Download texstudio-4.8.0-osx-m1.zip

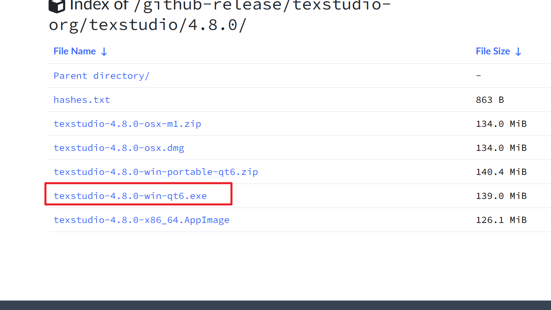(x=127, y=124)
